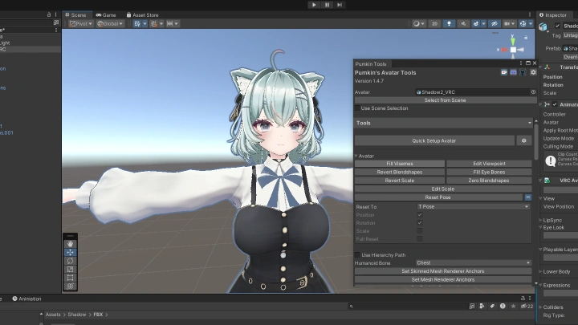Click the Play button
This screenshot has width=578, height=325.
pos(314,5)
